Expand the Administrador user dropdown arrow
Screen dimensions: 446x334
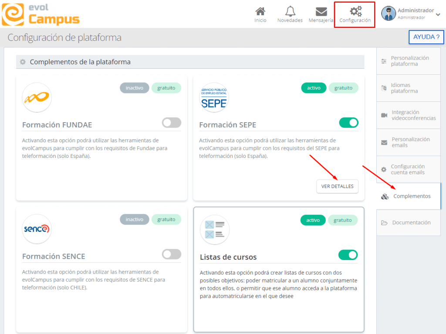point(438,14)
